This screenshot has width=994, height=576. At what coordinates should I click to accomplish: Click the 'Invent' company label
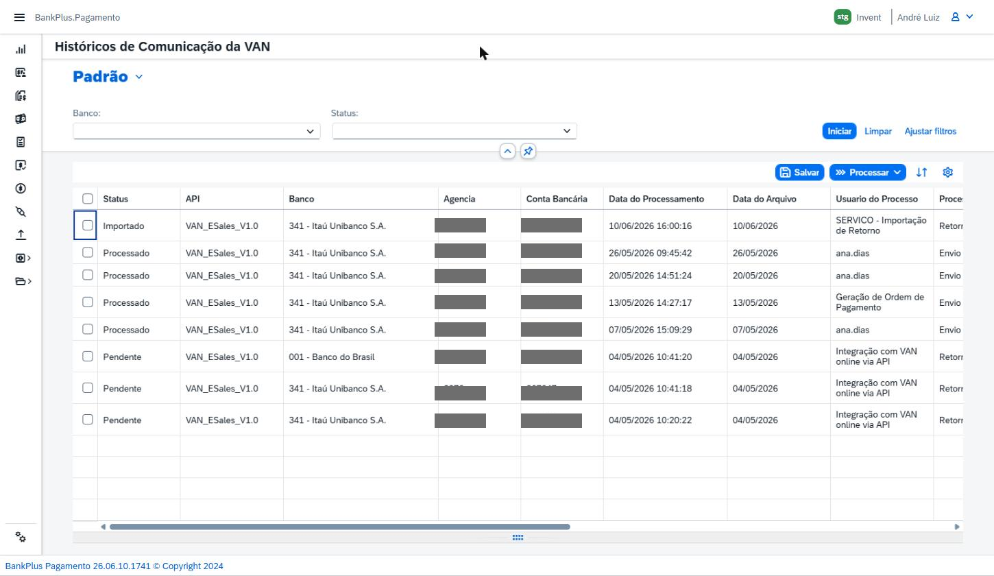pos(869,17)
